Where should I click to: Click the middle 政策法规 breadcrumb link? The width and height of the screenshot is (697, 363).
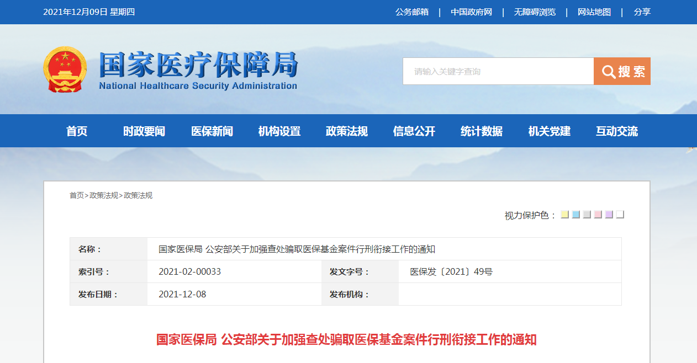(104, 195)
